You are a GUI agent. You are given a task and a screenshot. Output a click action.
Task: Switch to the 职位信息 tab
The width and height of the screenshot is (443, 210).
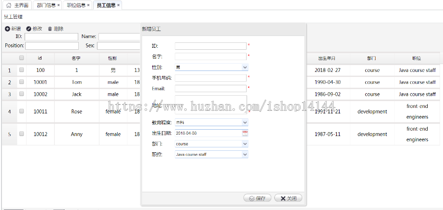77,5
